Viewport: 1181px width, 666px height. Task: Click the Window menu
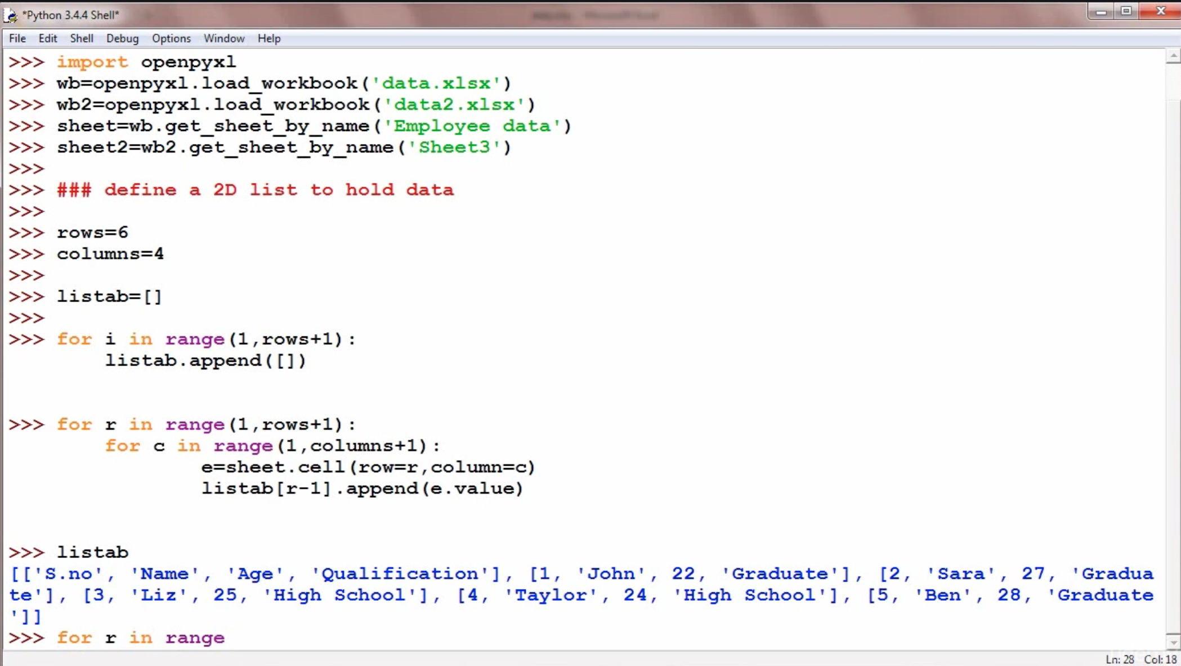[224, 38]
